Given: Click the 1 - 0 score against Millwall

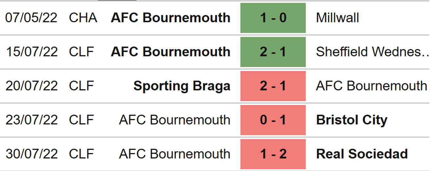Looking at the screenshot, I should (273, 18).
